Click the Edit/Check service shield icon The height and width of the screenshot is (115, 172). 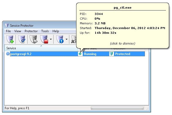tap(22, 39)
